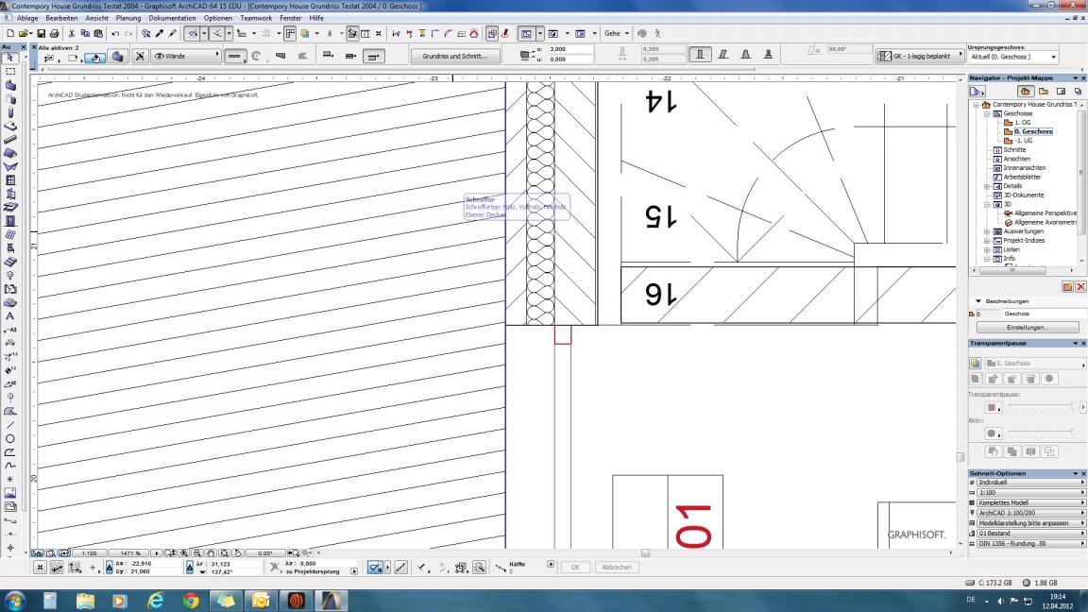Click the Save diskette icon
This screenshot has width=1088, height=612.
click(41, 33)
